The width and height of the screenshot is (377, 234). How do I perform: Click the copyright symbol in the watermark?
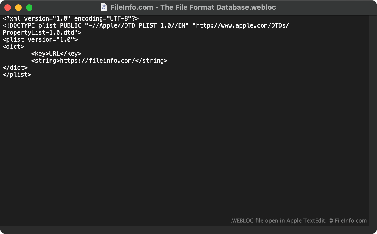330,220
